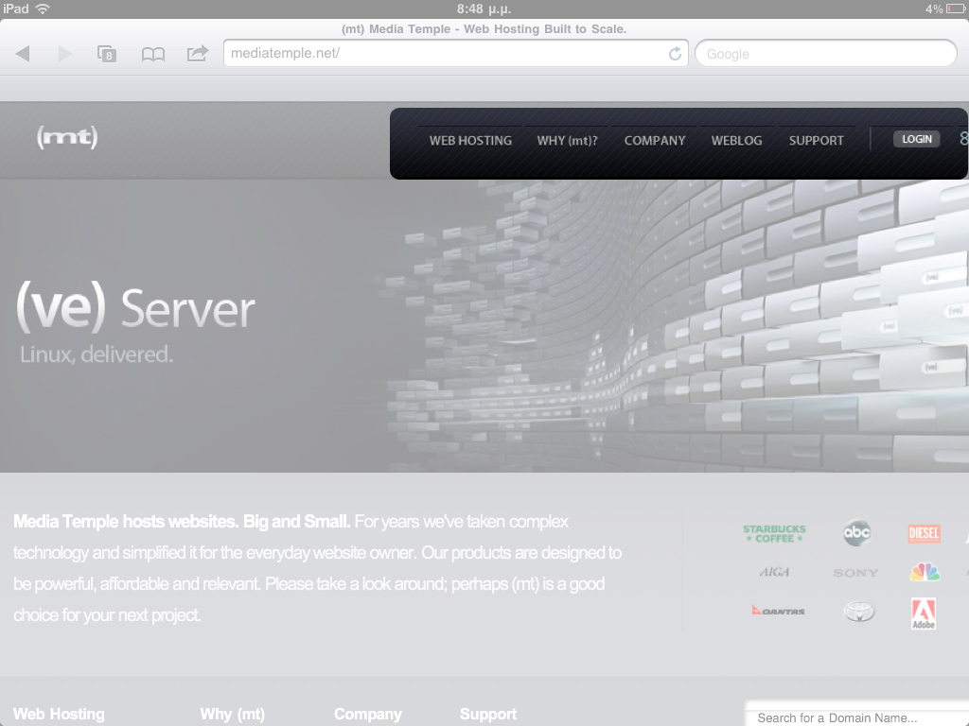Open the WEB HOSTING nav menu
The width and height of the screenshot is (969, 726).
pyautogui.click(x=470, y=141)
